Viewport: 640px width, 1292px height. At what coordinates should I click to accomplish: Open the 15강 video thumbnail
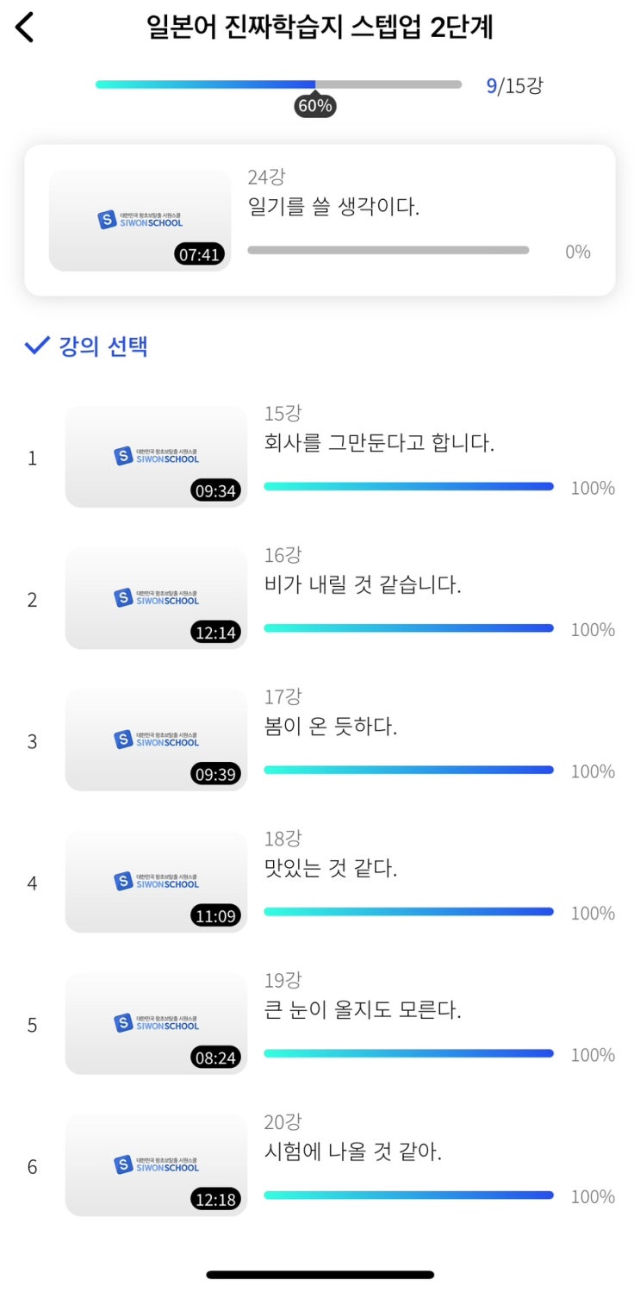click(x=156, y=457)
